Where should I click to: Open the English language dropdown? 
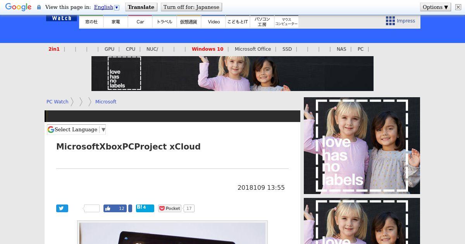coord(107,7)
